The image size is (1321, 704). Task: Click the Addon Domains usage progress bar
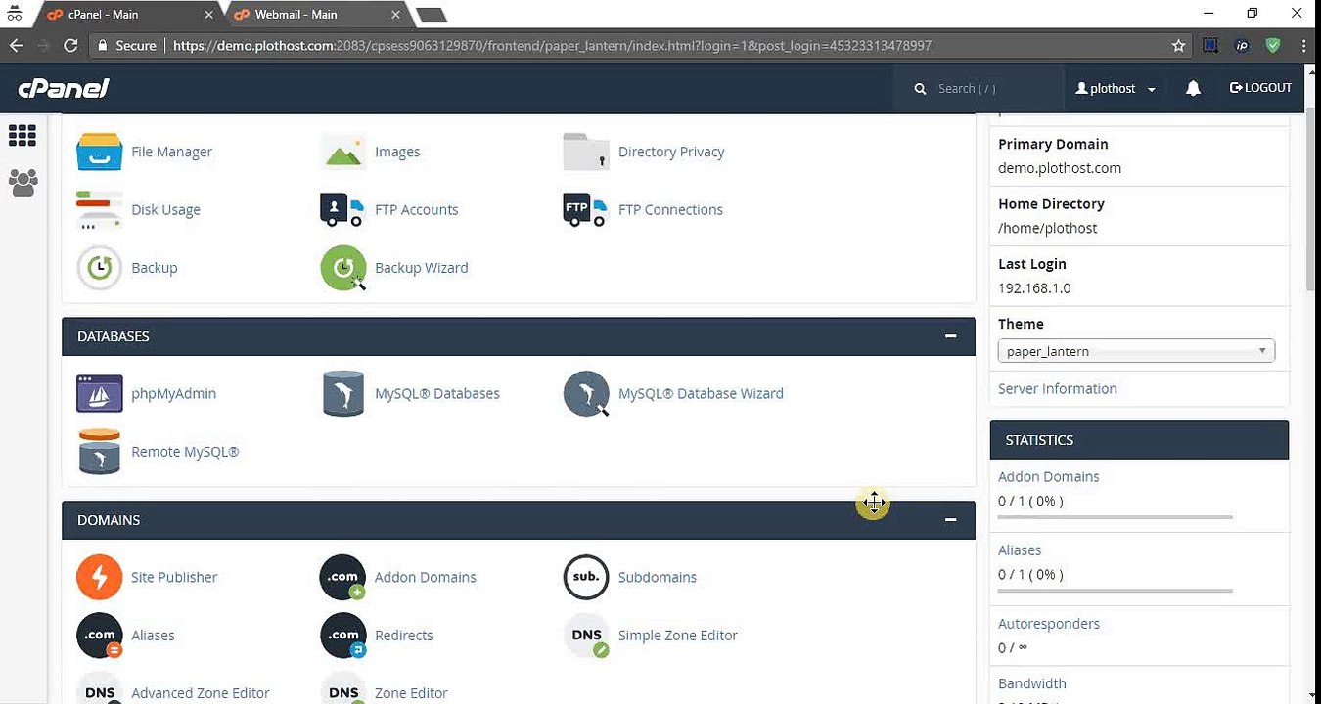(1115, 516)
